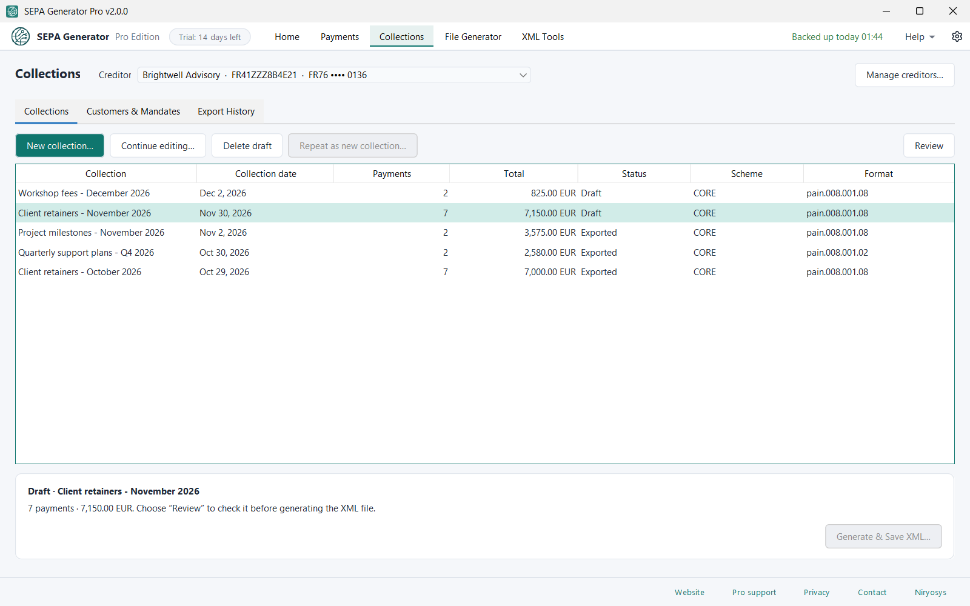Open the settings gear icon
This screenshot has width=970, height=606.
pyautogui.click(x=957, y=36)
